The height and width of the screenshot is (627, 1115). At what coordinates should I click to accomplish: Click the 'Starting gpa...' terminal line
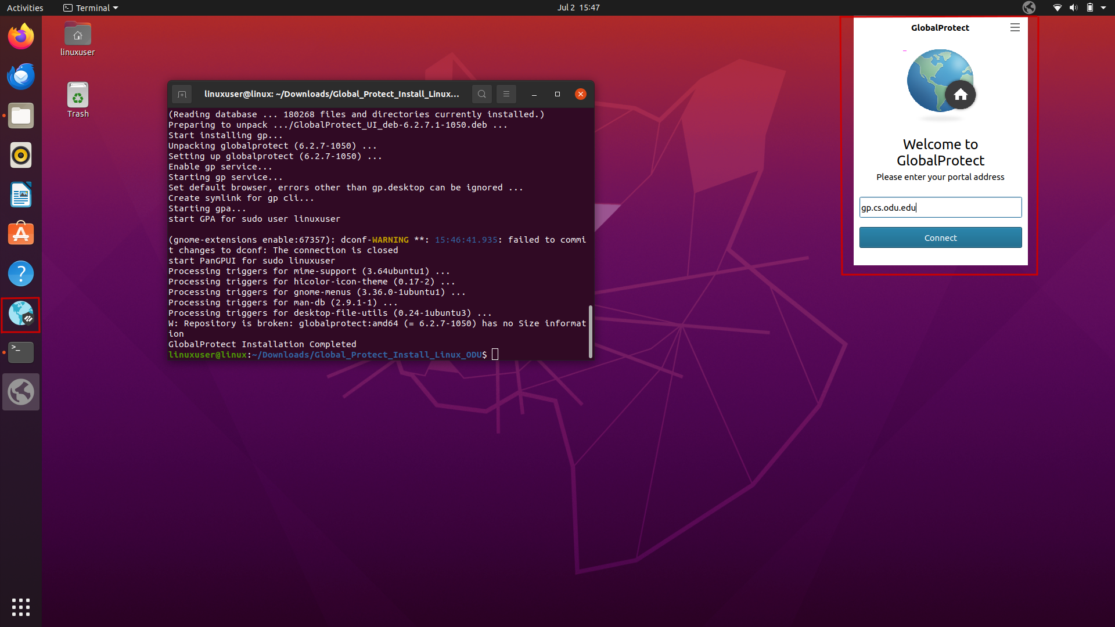[x=207, y=208]
